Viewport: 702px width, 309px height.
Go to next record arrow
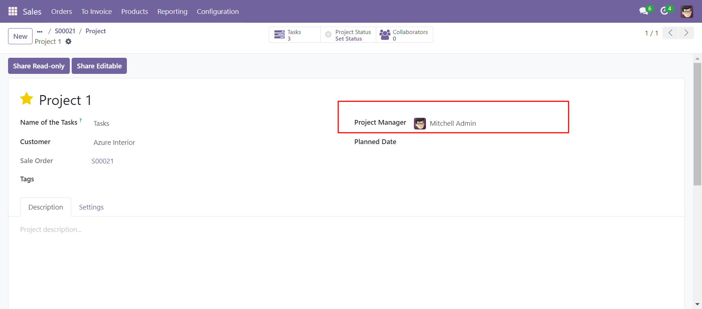[x=686, y=33]
